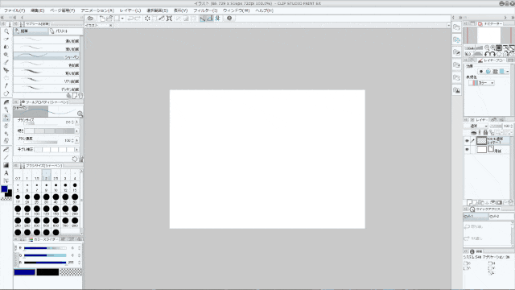This screenshot has height=290, width=515.
Task: Click the Redo arrow icon
Action: click(138, 19)
